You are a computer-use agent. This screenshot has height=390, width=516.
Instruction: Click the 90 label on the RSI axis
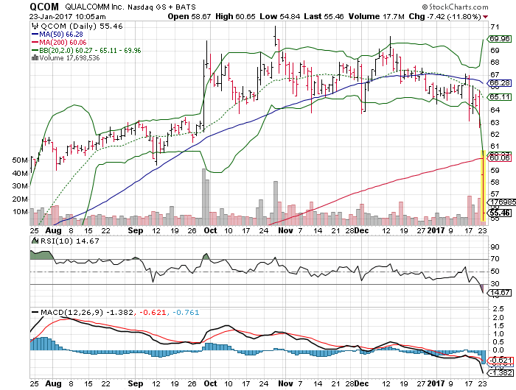pos(495,247)
